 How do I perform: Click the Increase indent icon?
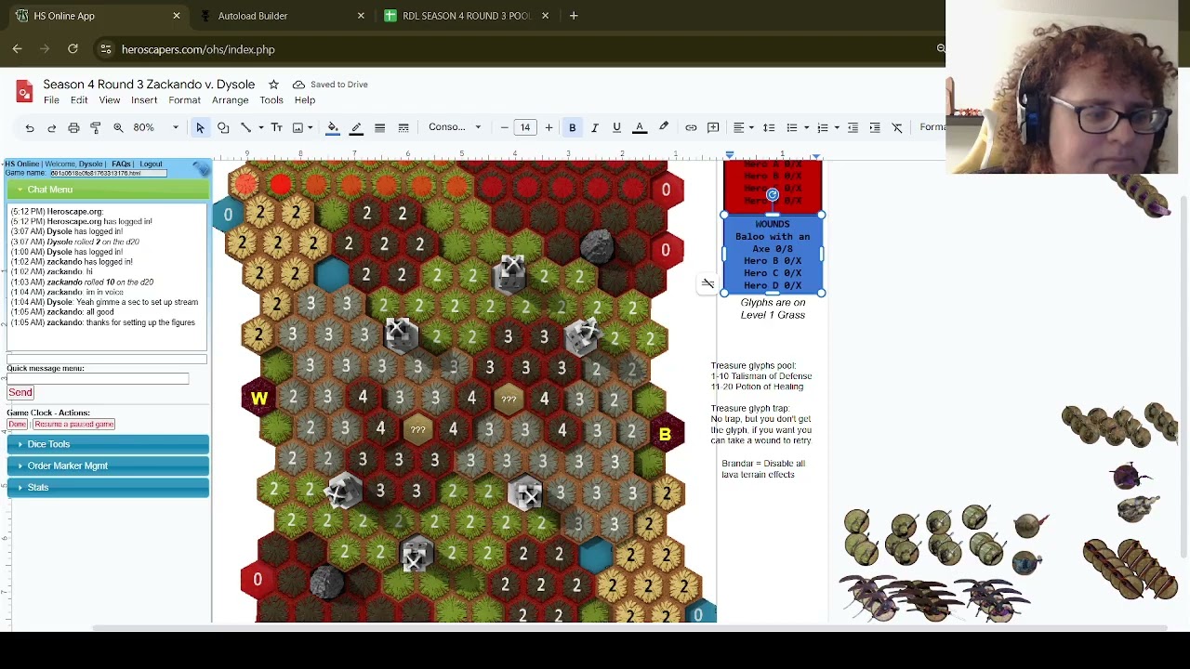click(x=875, y=127)
